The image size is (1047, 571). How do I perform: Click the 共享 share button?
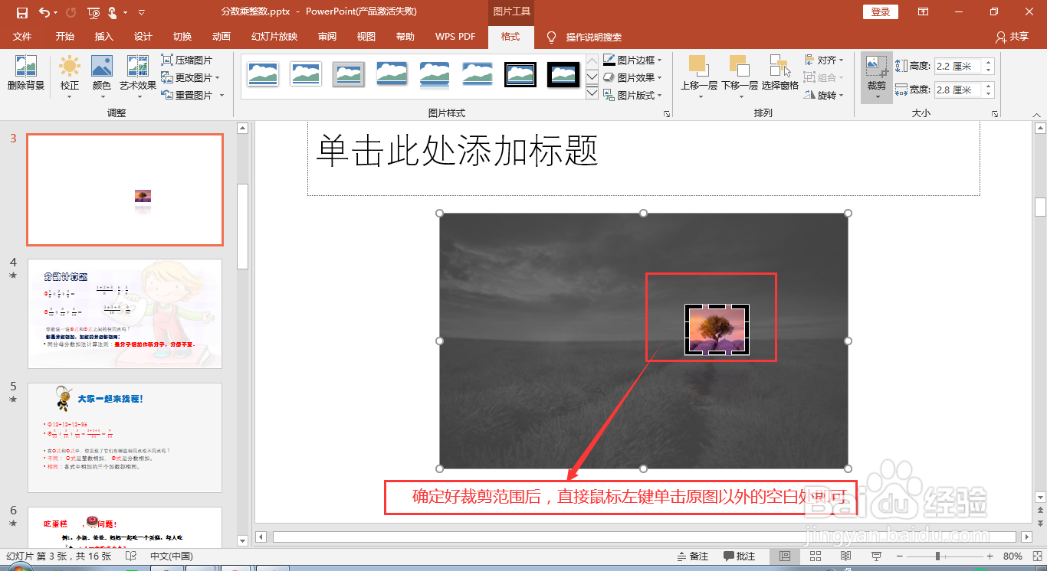tap(1012, 37)
